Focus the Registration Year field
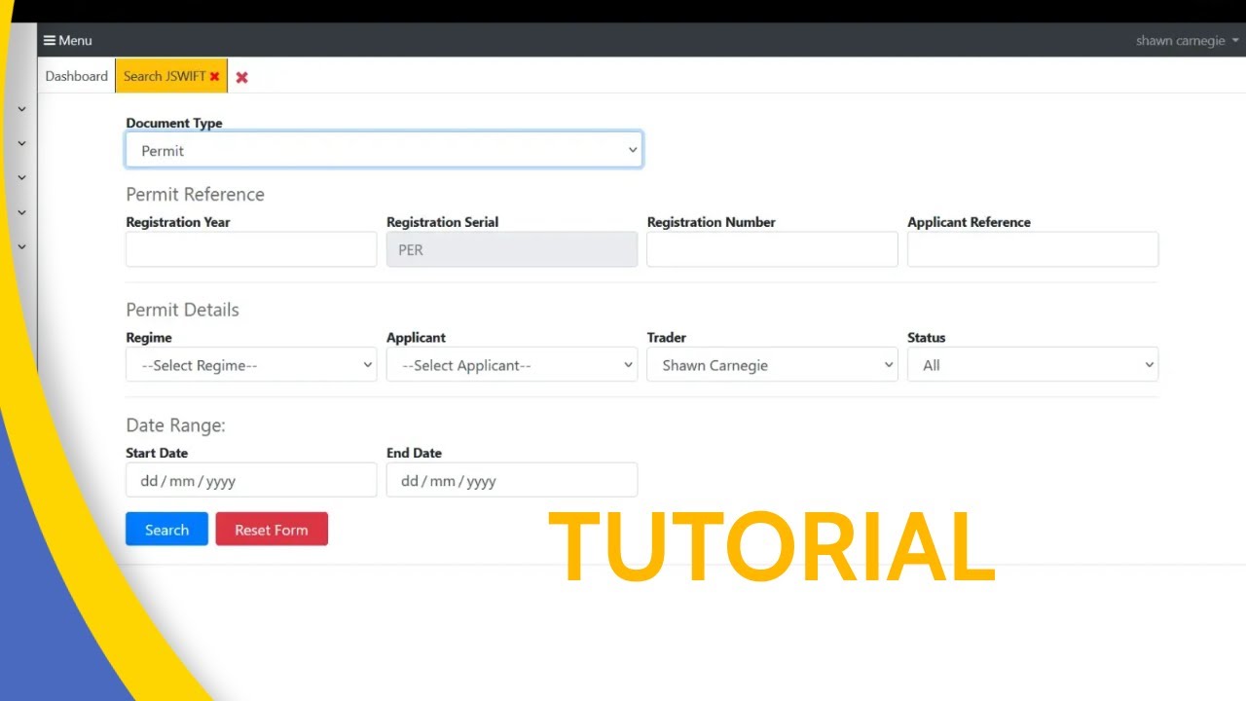This screenshot has height=701, width=1246. click(251, 249)
